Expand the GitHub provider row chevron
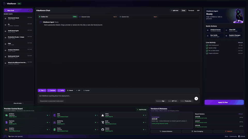Image resolution: width=248 pixels, height=139 pixels. pyautogui.click(x=145, y=129)
